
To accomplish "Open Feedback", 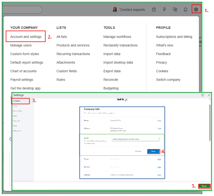I will pyautogui.click(x=164, y=54).
